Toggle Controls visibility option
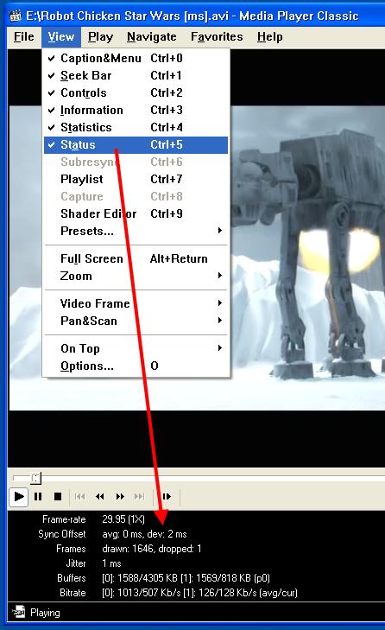 [x=136, y=92]
